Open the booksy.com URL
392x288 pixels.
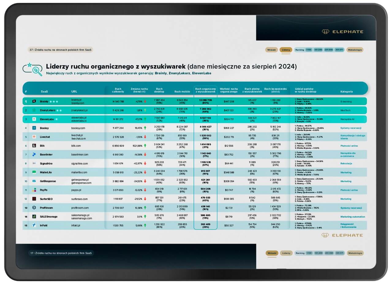tap(78, 128)
